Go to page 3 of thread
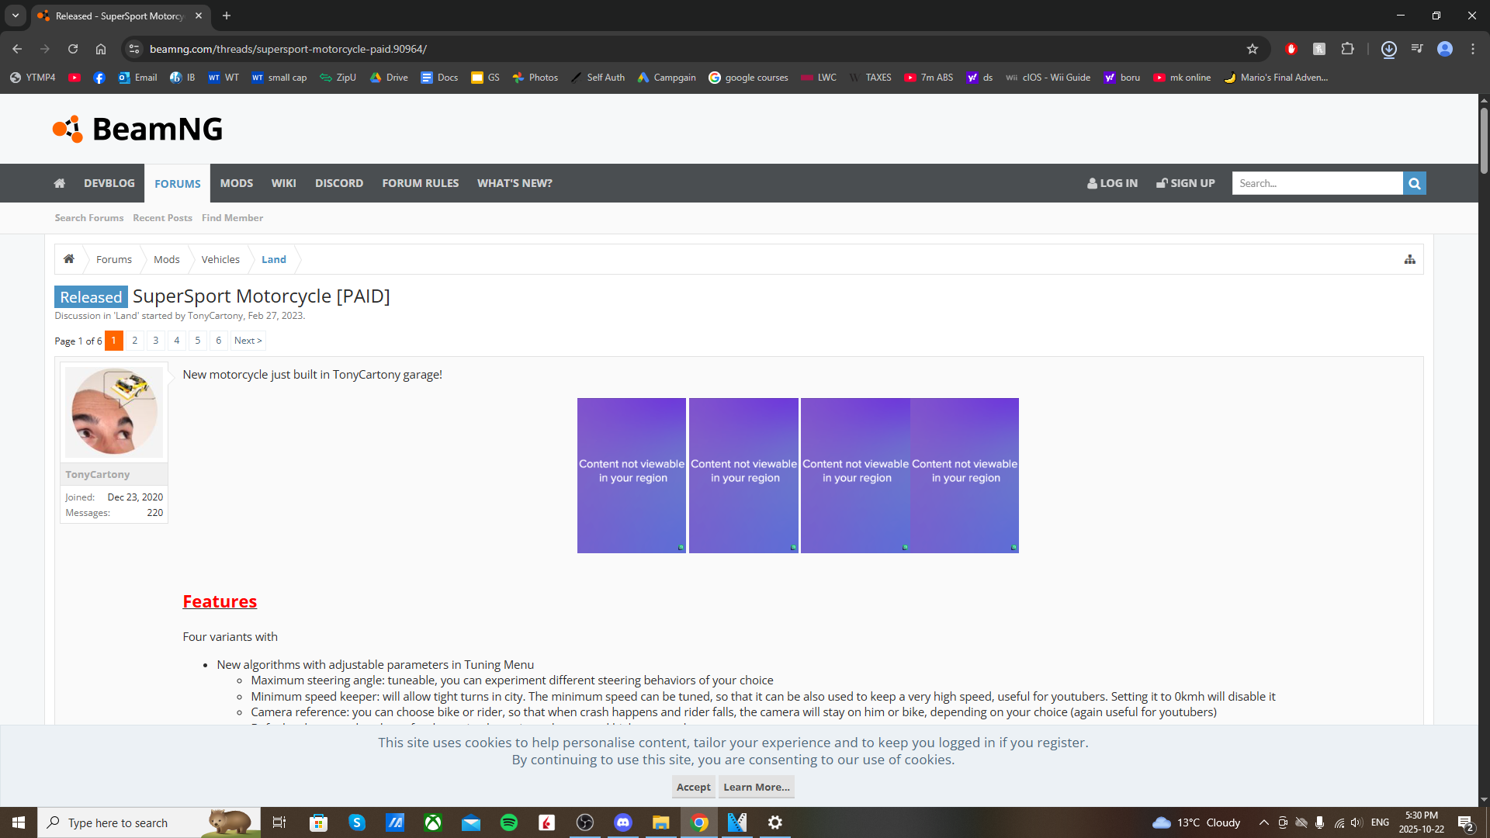1490x838 pixels. pos(156,341)
